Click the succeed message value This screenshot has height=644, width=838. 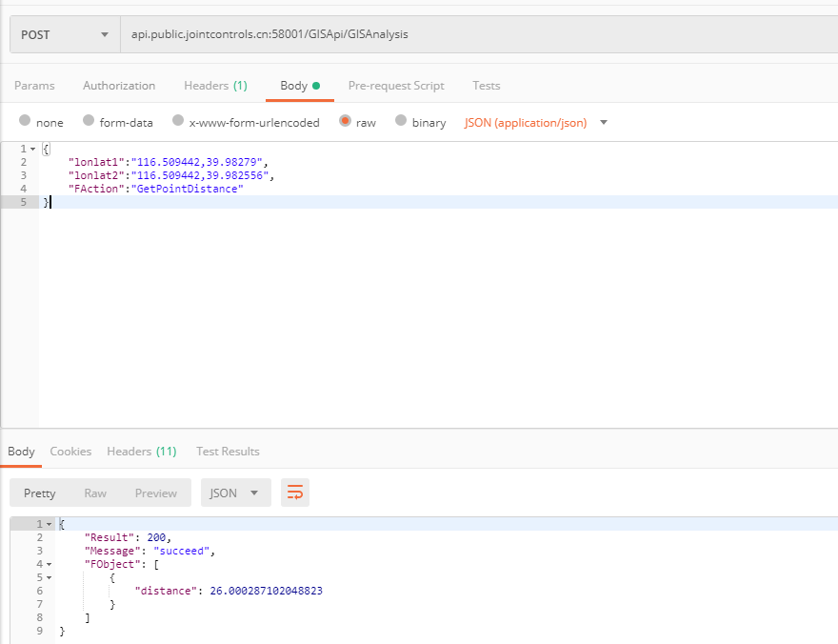pyautogui.click(x=181, y=551)
